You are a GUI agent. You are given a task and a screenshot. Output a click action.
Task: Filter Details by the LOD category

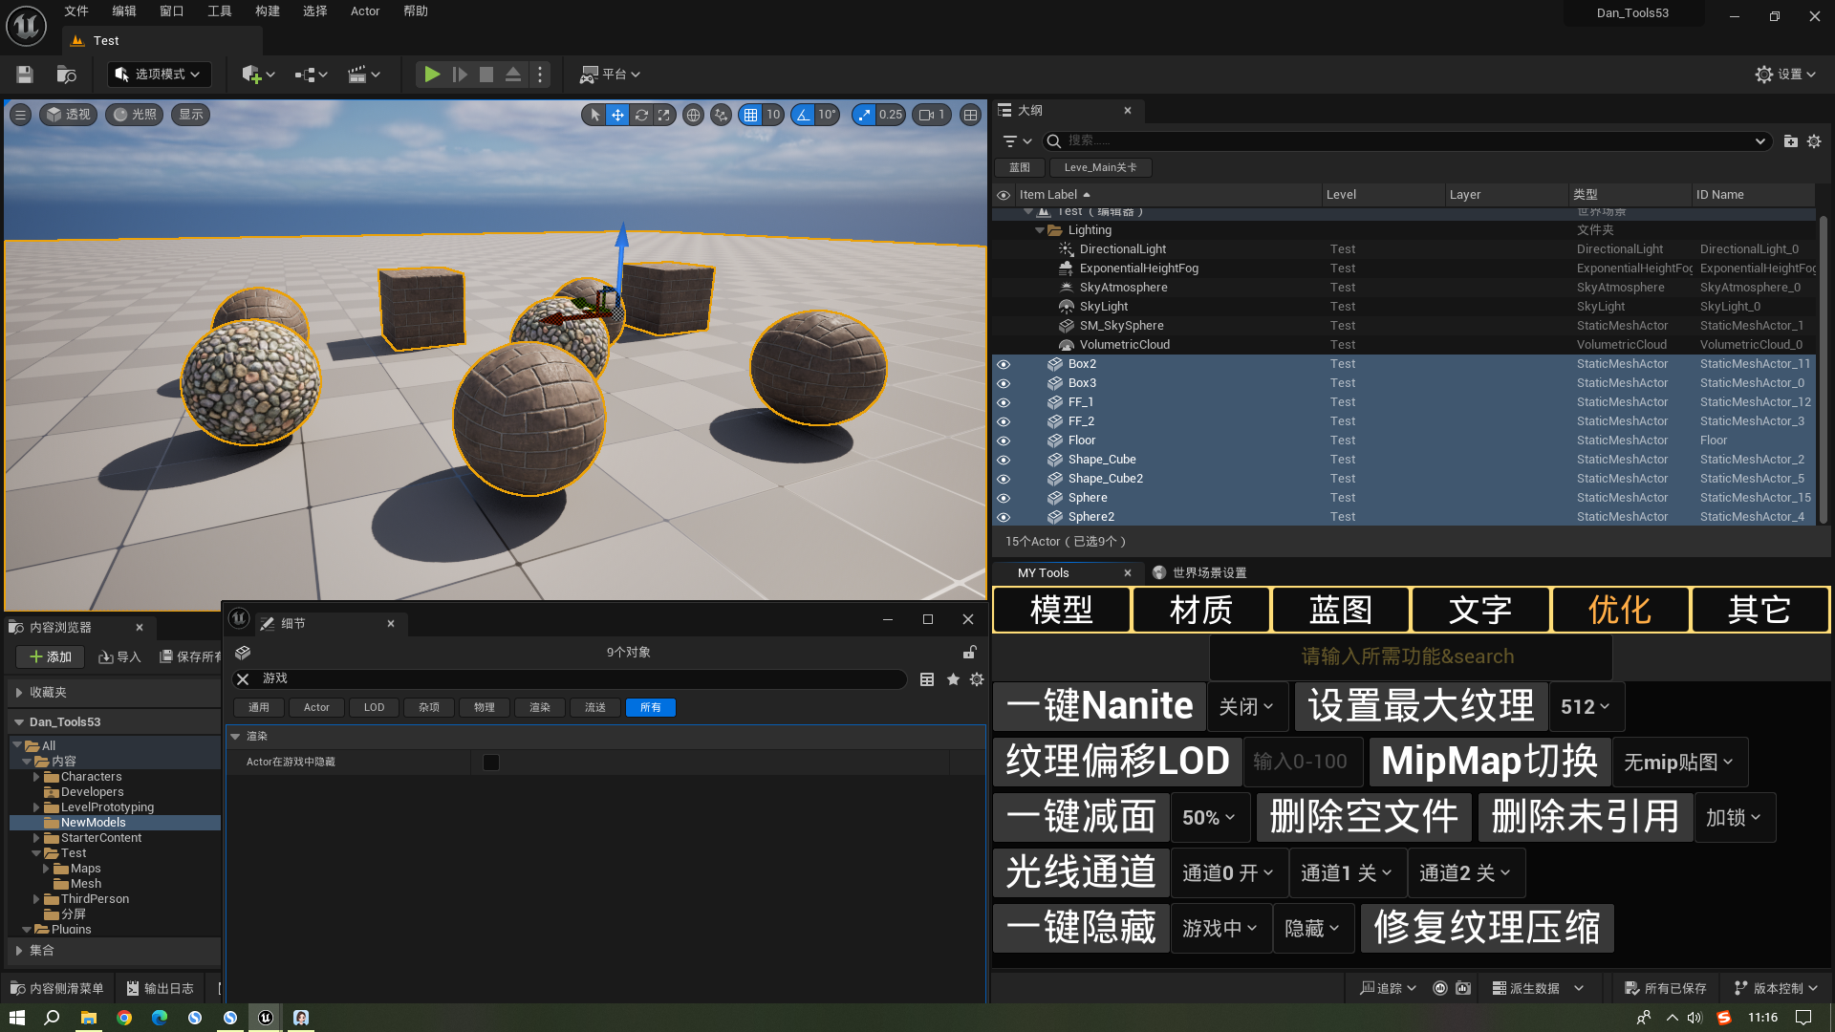click(374, 708)
